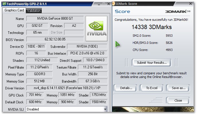Click the Device ID field 10DE - 0611

click(x=36, y=46)
